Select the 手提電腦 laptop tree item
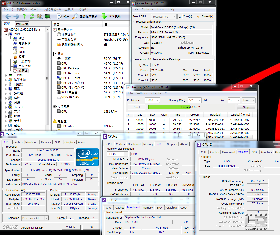This screenshot has width=280, height=235. coord(22,66)
